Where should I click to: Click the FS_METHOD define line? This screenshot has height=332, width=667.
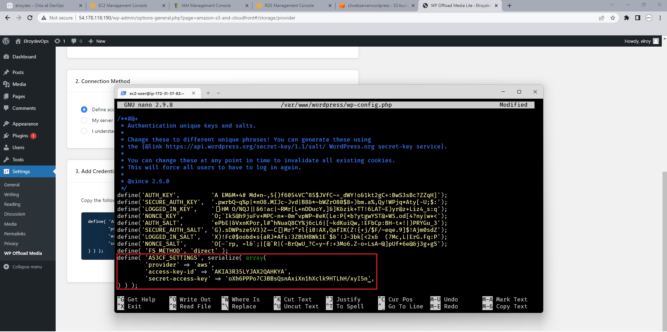click(173, 251)
